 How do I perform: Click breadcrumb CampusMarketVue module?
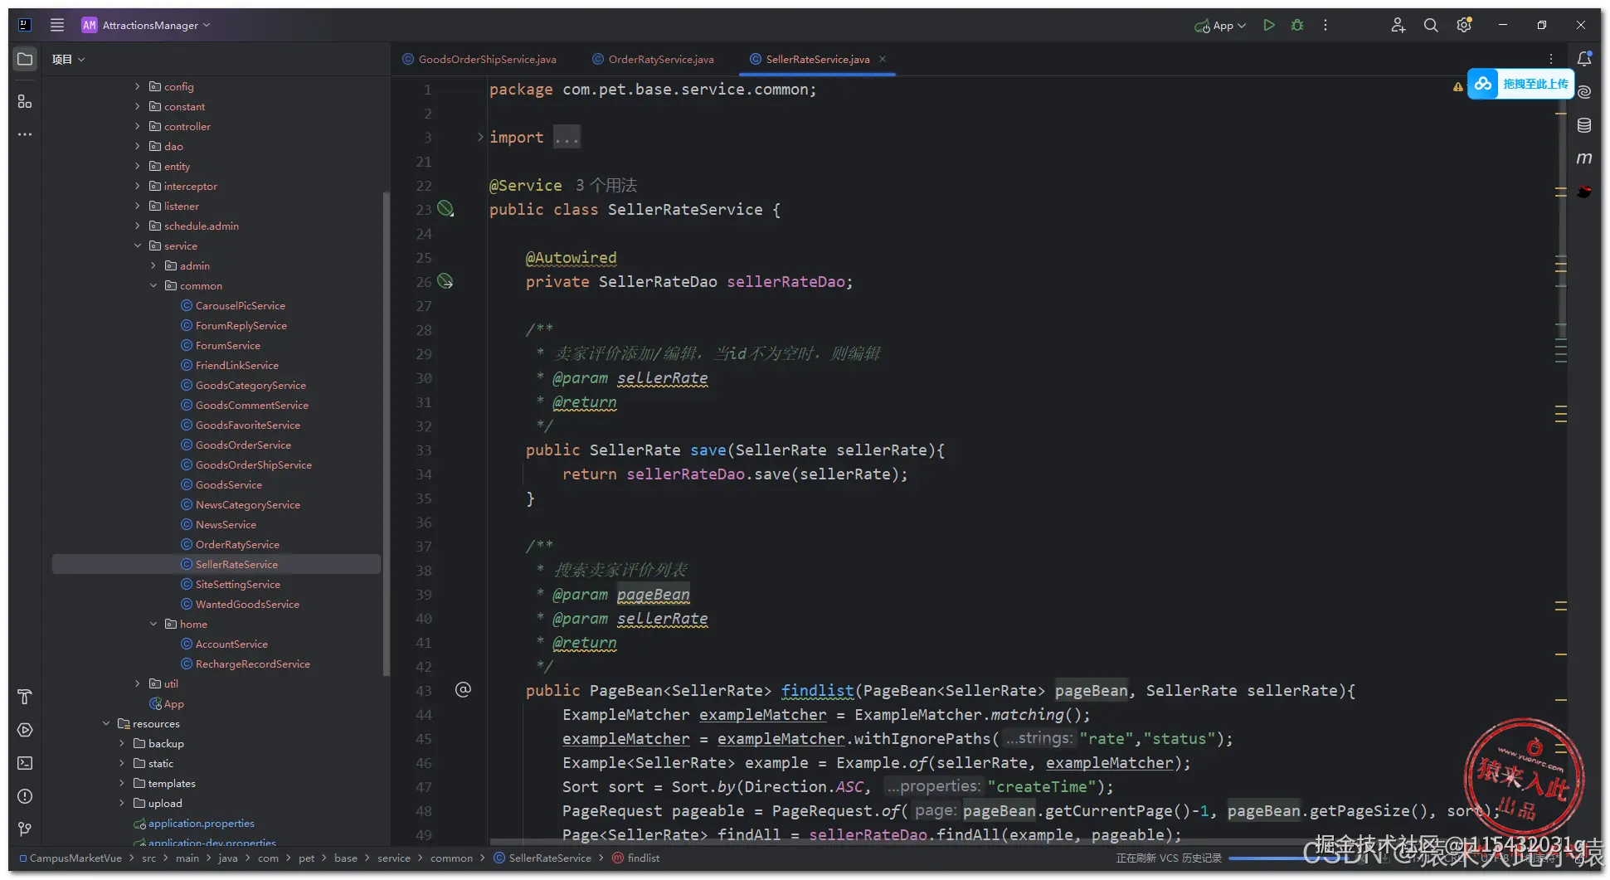[70, 858]
